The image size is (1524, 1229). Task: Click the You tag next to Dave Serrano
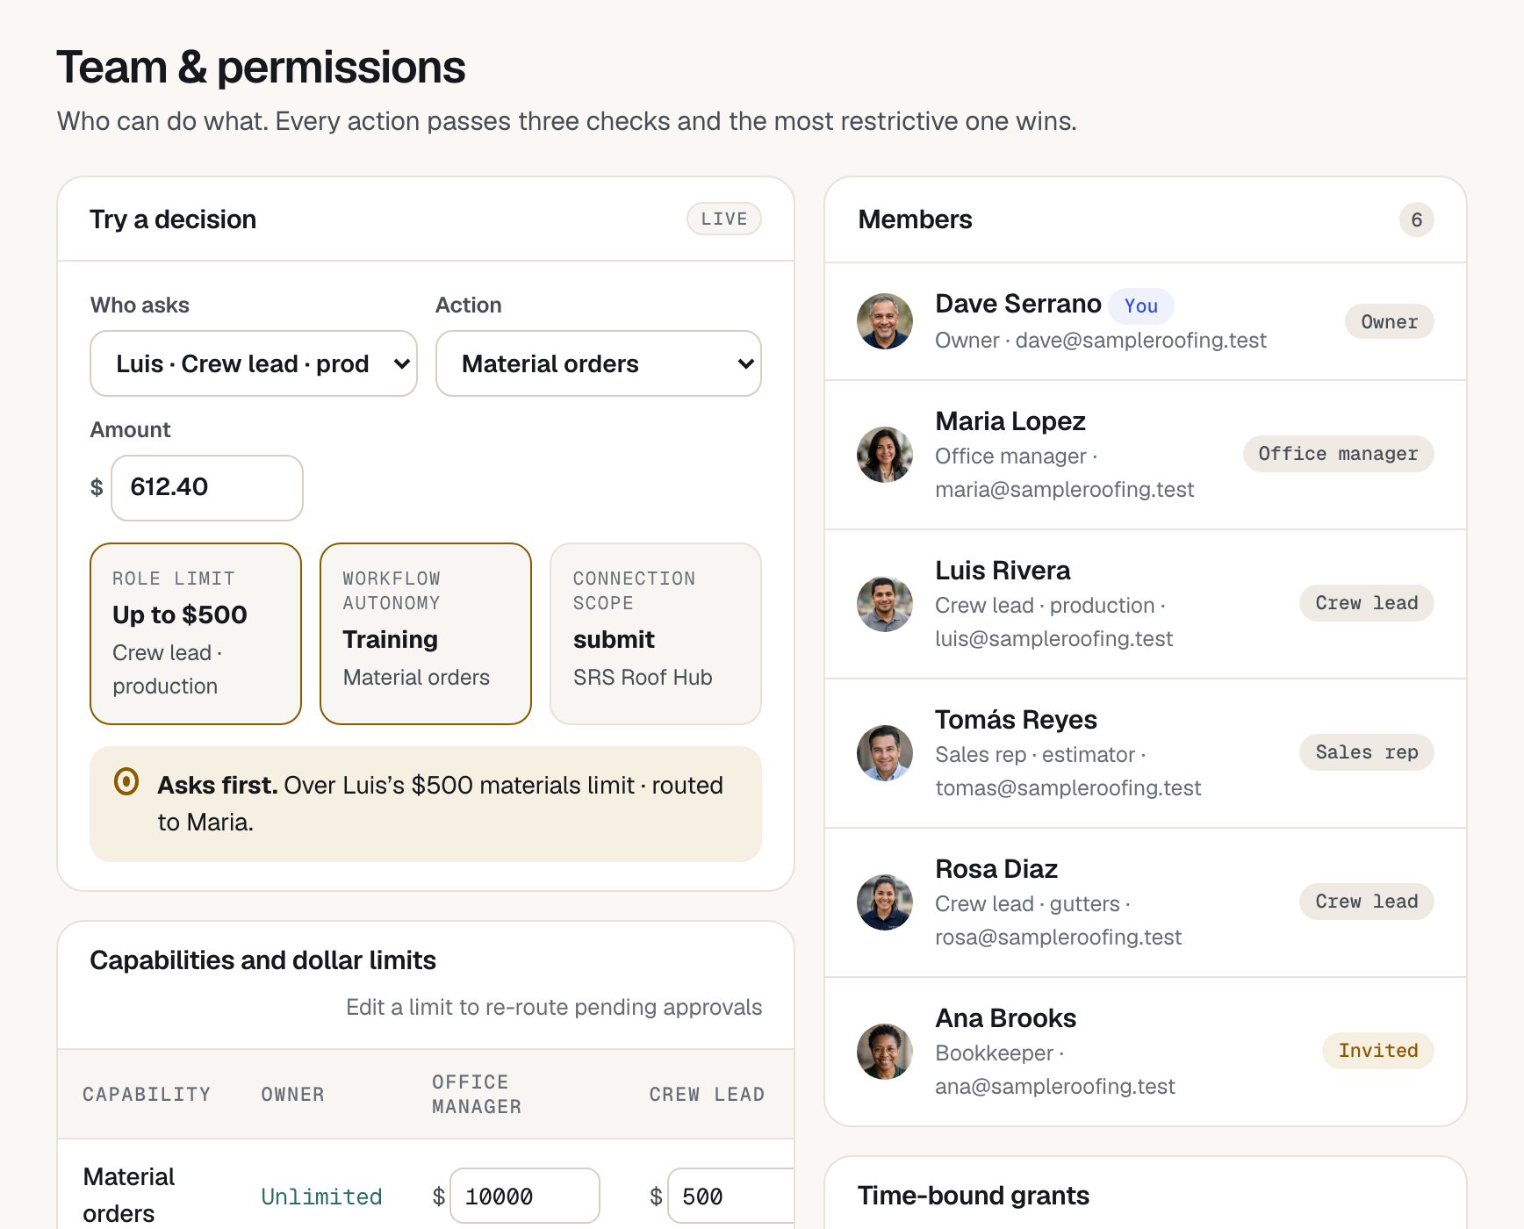click(x=1141, y=305)
